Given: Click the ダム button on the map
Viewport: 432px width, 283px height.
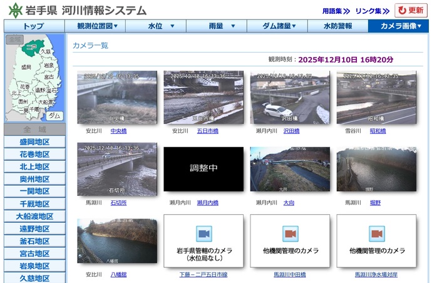Looking at the screenshot, I should coord(54,115).
